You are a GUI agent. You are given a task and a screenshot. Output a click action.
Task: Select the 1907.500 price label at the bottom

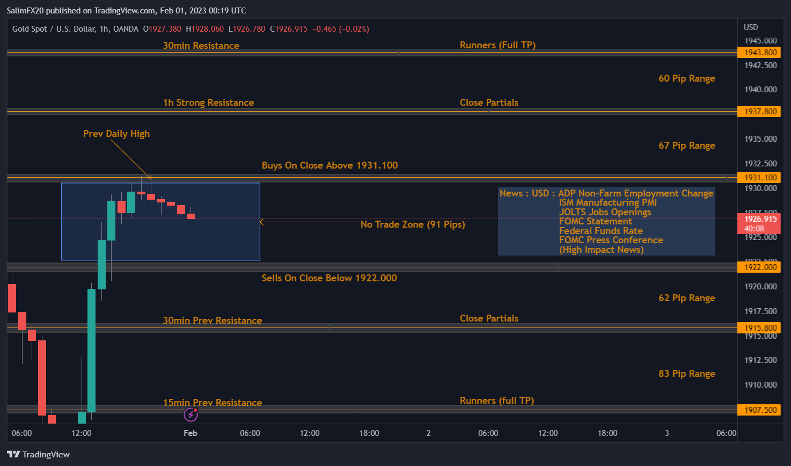(x=759, y=410)
